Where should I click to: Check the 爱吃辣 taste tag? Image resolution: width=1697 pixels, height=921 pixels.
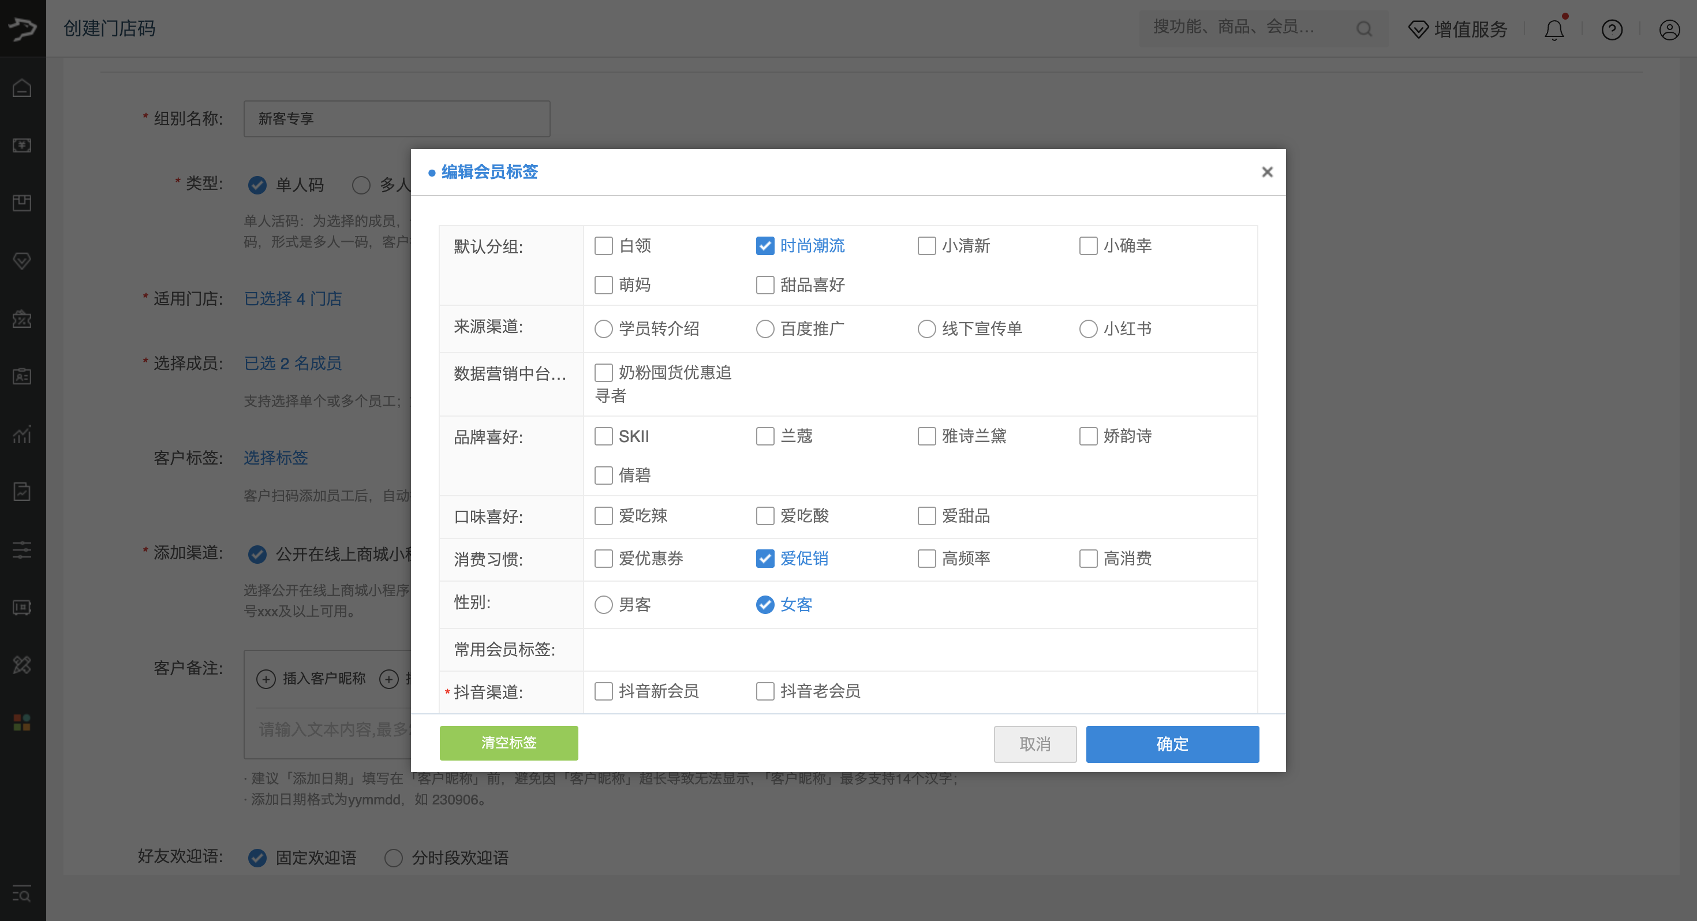[603, 516]
